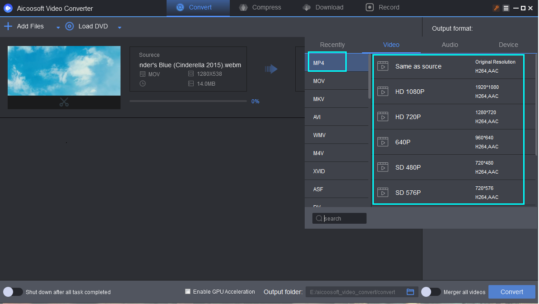The width and height of the screenshot is (539, 304).
Task: Click the 0% progress text
Action: tap(256, 101)
